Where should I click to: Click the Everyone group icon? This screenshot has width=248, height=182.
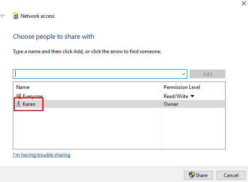coord(18,96)
